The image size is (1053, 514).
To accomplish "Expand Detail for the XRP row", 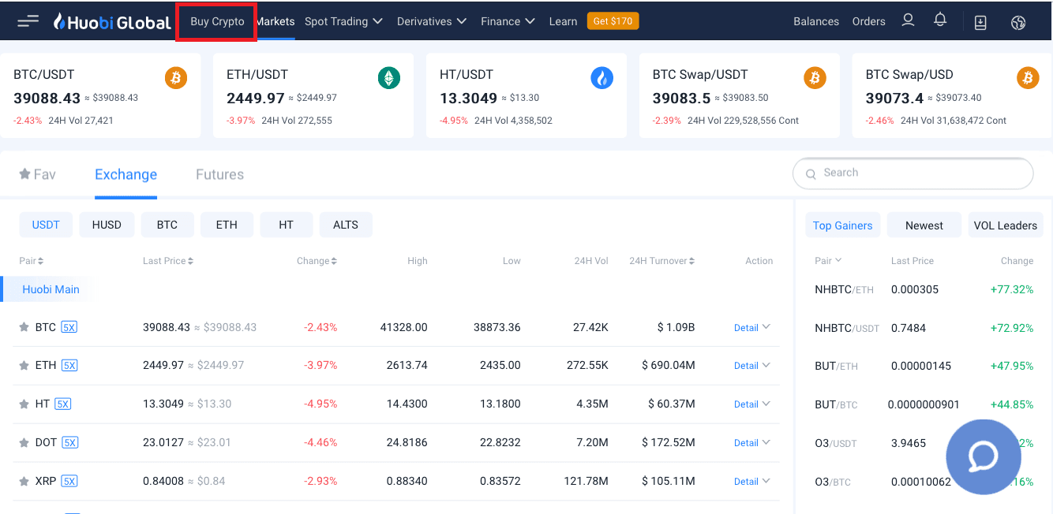I will (x=752, y=481).
